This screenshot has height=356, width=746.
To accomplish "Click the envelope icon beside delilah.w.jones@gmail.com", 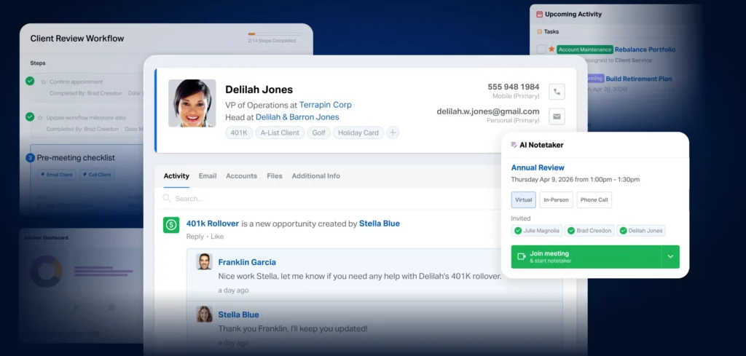I will click(557, 116).
